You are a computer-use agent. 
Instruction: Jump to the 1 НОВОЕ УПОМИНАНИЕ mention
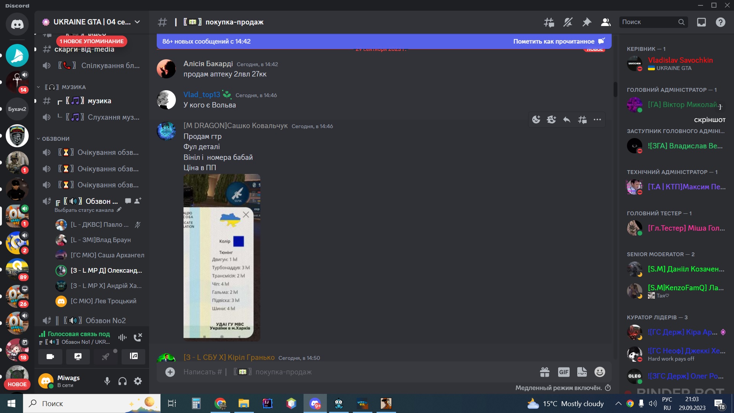click(91, 41)
